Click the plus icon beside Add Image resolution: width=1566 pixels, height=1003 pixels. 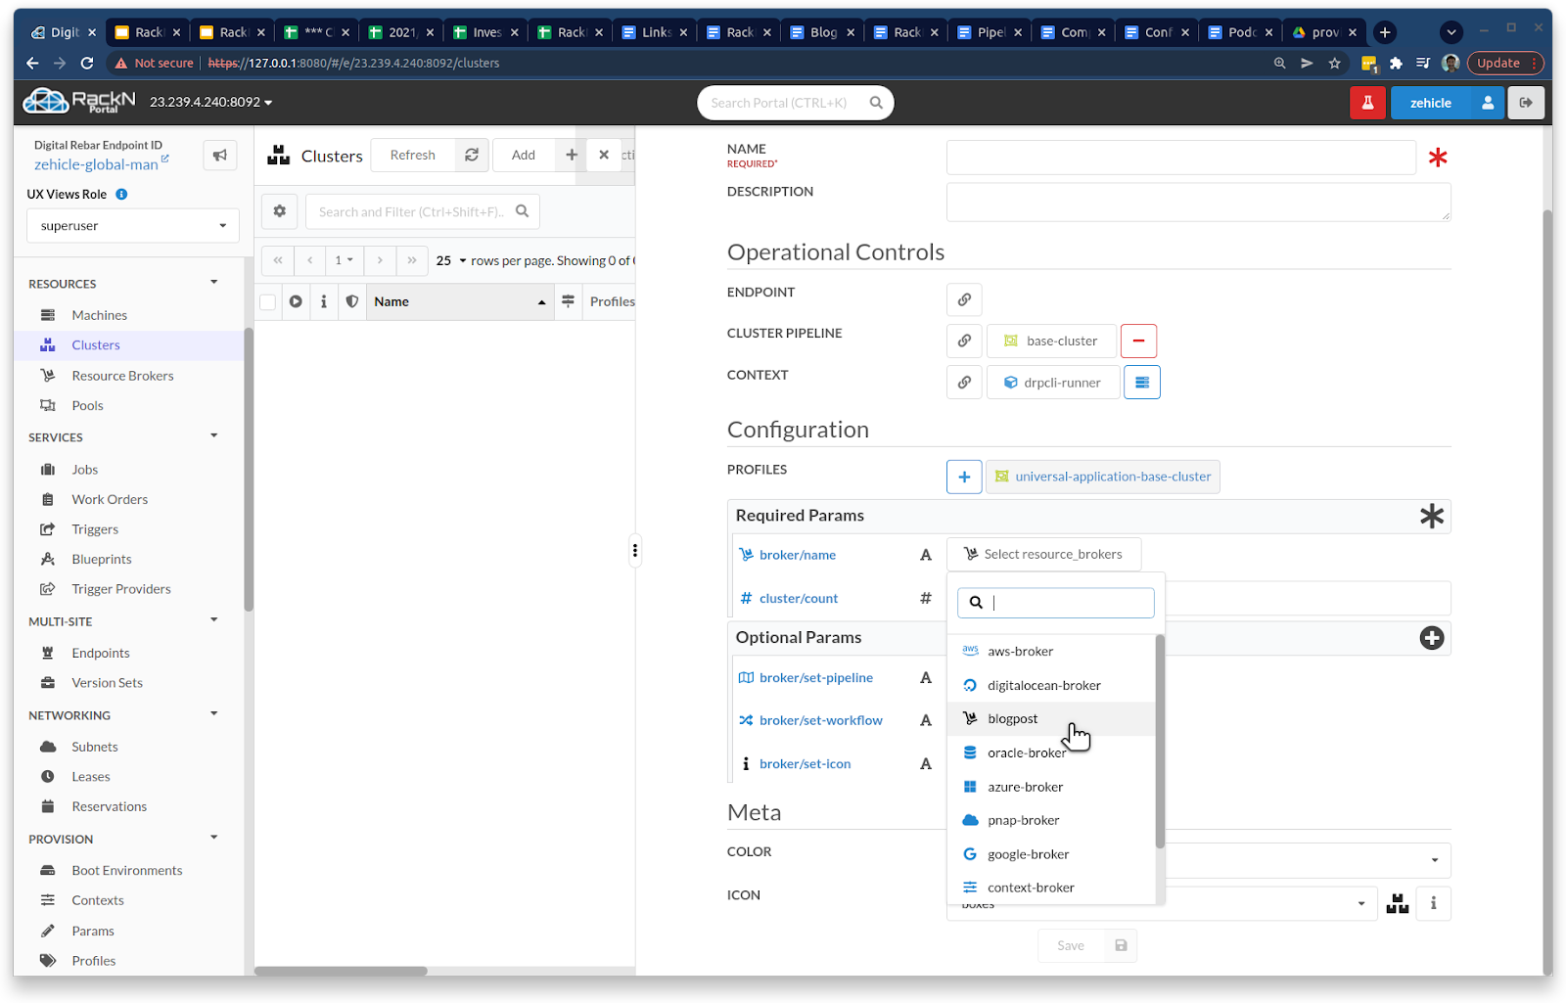(572, 155)
